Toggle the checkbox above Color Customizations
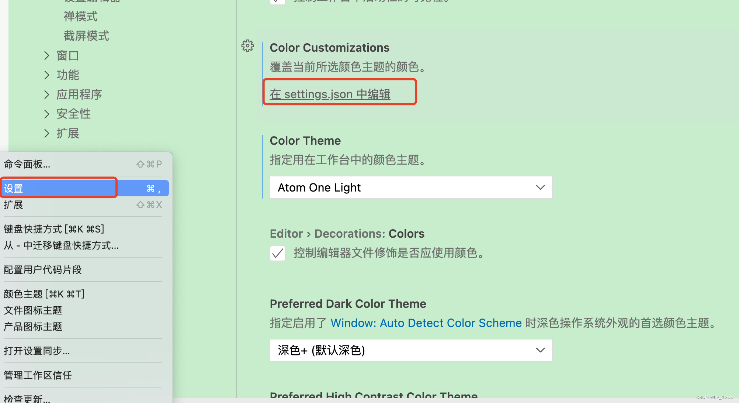This screenshot has height=403, width=739. point(277,1)
